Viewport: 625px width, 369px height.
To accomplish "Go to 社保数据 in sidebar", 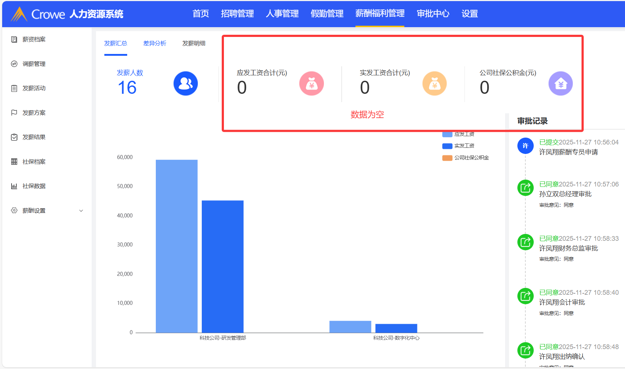I will coord(34,186).
